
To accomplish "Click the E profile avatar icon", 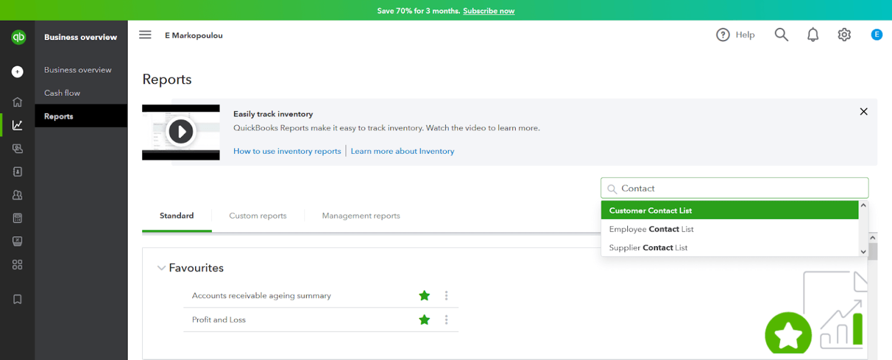I will pos(876,34).
